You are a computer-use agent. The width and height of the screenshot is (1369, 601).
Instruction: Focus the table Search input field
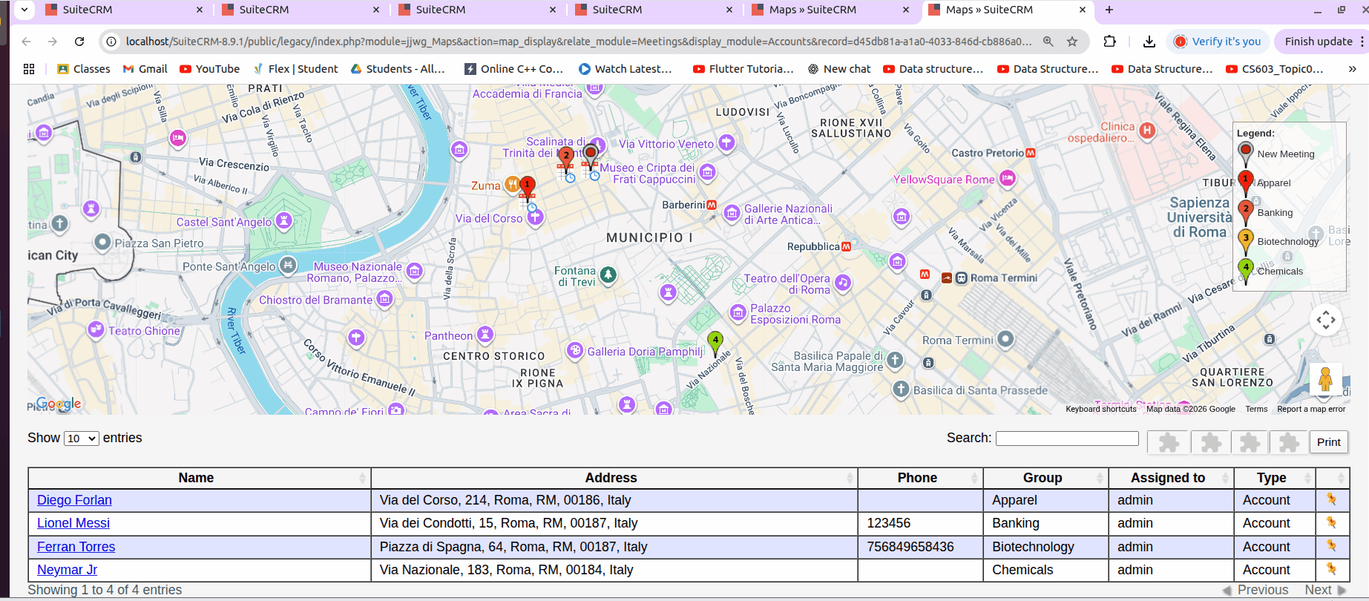click(1067, 439)
